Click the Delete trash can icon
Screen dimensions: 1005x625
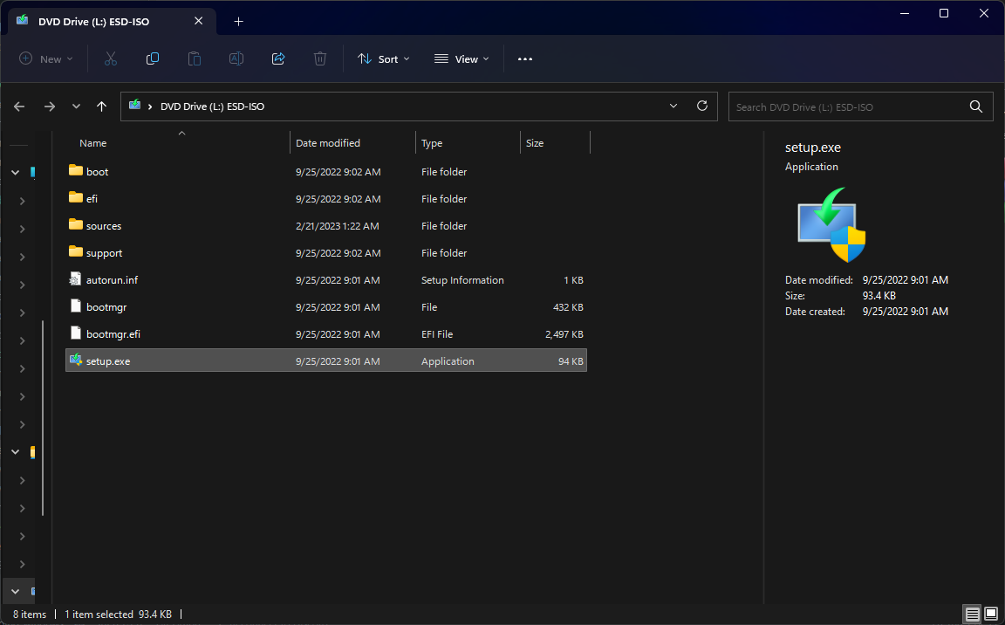coord(320,59)
